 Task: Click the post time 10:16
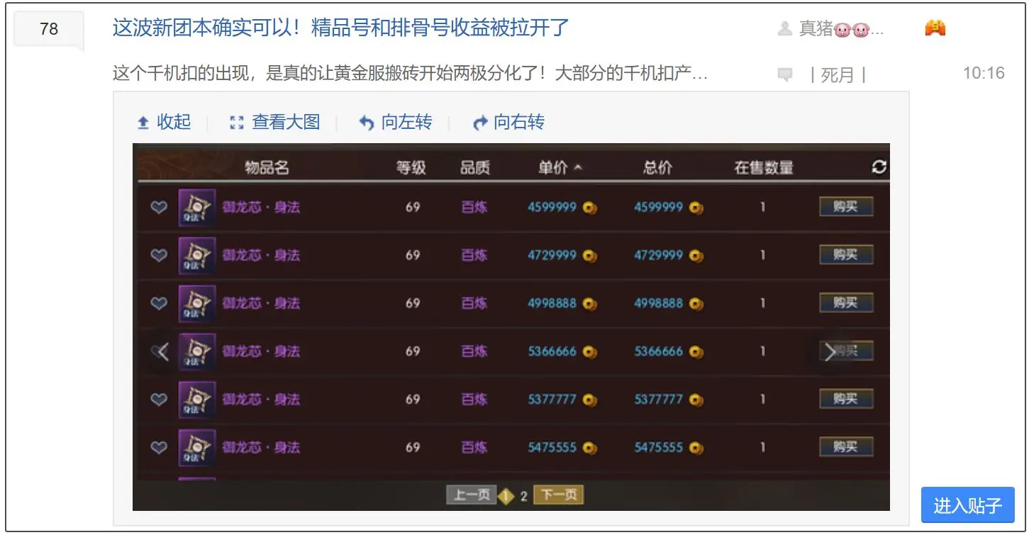(984, 73)
